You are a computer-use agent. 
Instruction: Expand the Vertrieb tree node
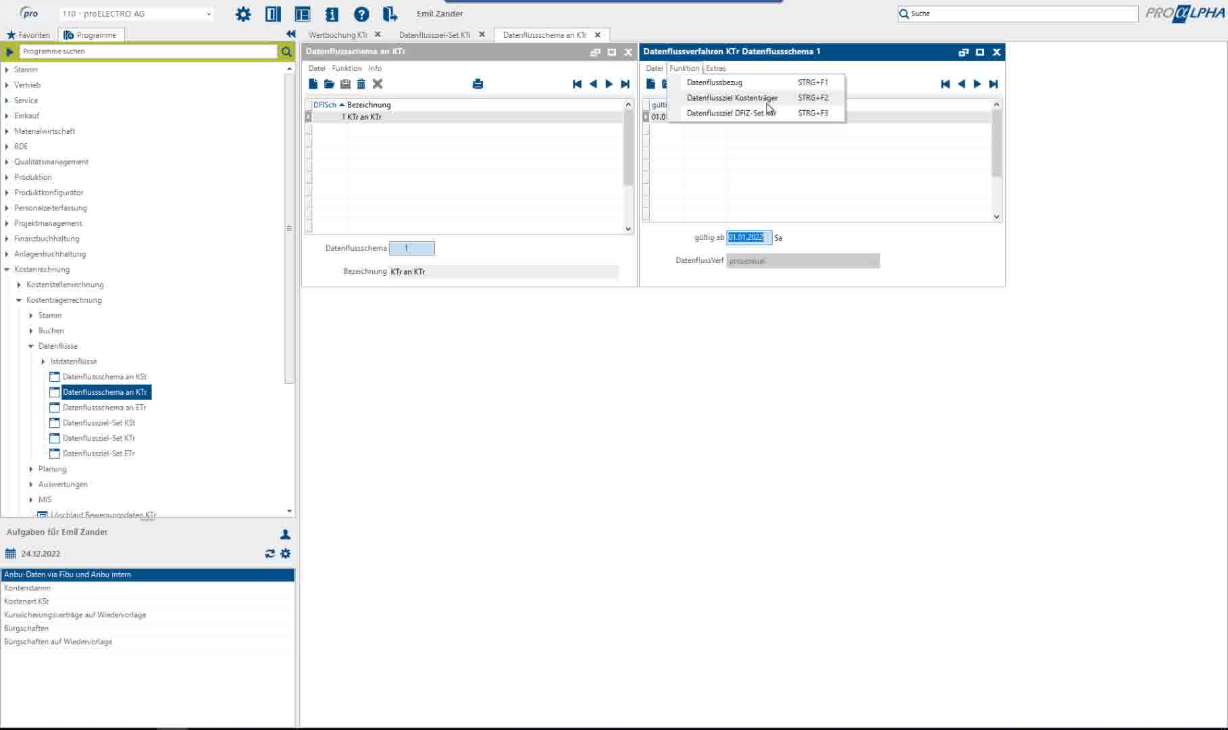[x=7, y=85]
